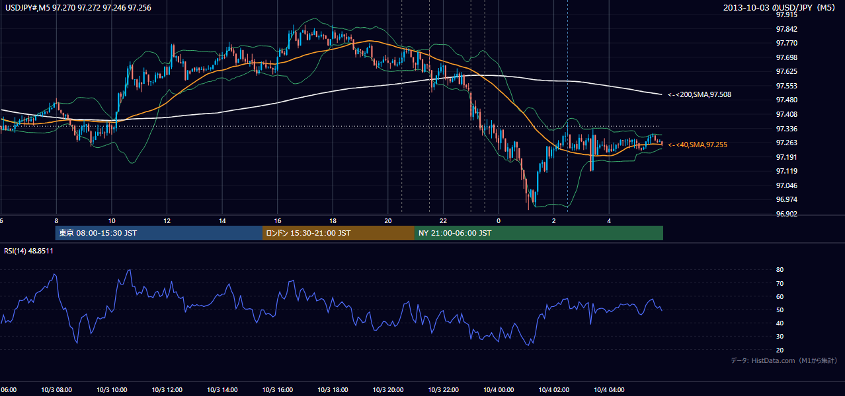The width and height of the screenshot is (845, 396).
Task: Click the 97.553 price axis label
Action: point(787,86)
